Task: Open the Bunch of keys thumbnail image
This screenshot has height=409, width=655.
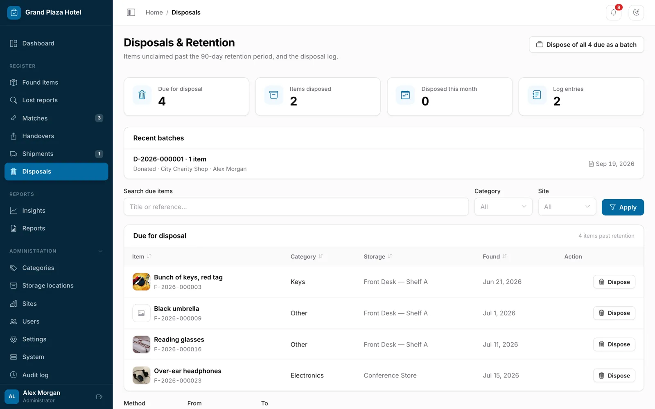Action: [141, 282]
